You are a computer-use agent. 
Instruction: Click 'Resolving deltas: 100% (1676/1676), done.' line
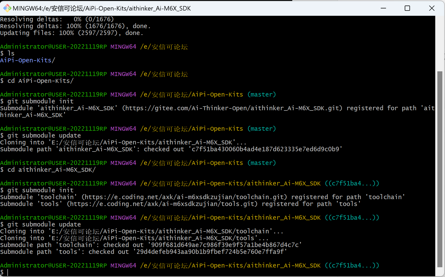(75, 26)
